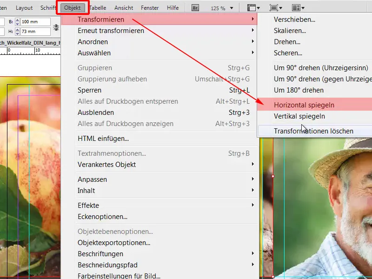Expand the Verankertes Objekt submenu
Viewport: 372px width, 279px height.
click(x=159, y=165)
